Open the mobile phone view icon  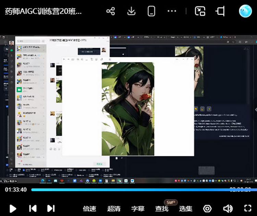point(151,11)
